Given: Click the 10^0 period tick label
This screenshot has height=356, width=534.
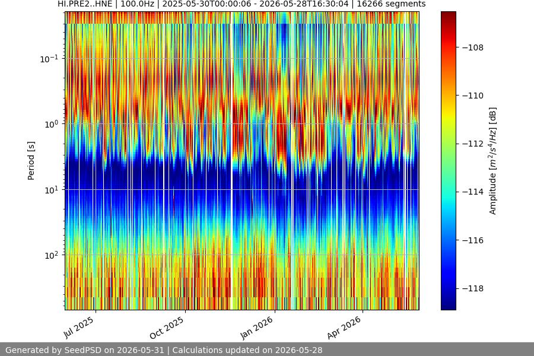Looking at the screenshot, I should click(51, 125).
